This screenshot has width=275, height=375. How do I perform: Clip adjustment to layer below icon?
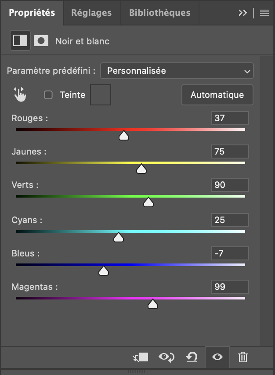pos(141,357)
